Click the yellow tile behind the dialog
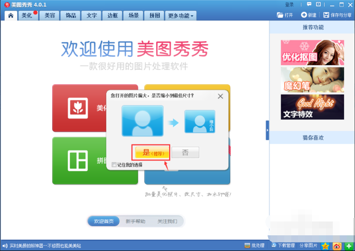Image resolution: width=355 pixels, height=251 pixels. coord(187,87)
